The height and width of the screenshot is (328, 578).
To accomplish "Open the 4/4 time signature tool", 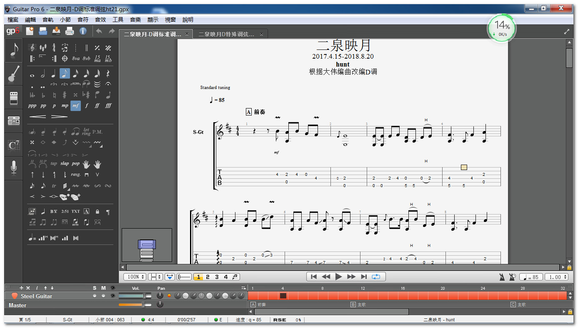I will click(x=54, y=48).
